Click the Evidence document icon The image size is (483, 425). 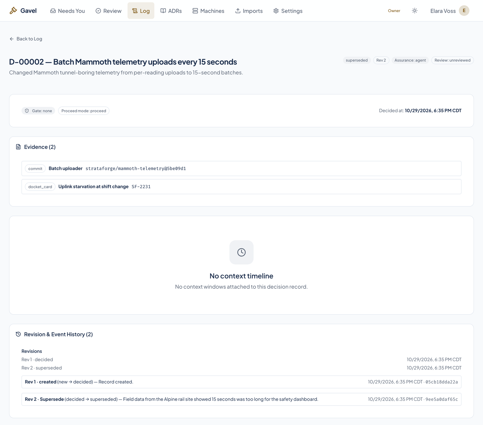pyautogui.click(x=18, y=147)
